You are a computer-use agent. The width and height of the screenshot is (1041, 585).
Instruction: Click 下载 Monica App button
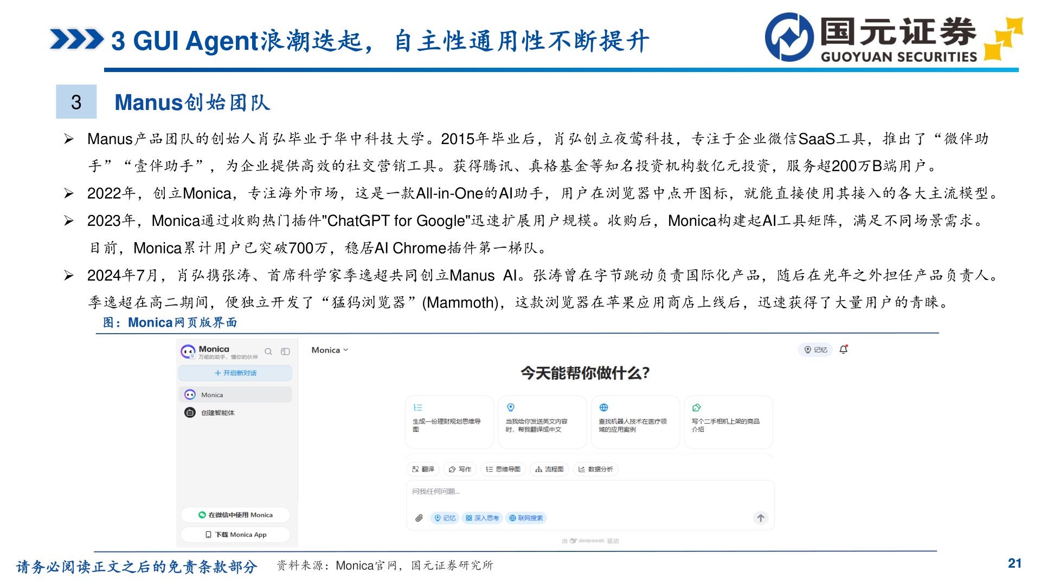click(x=235, y=534)
